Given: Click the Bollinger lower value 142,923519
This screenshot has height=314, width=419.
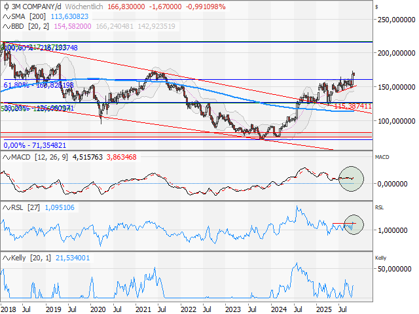Looking at the screenshot, I should tap(156, 26).
